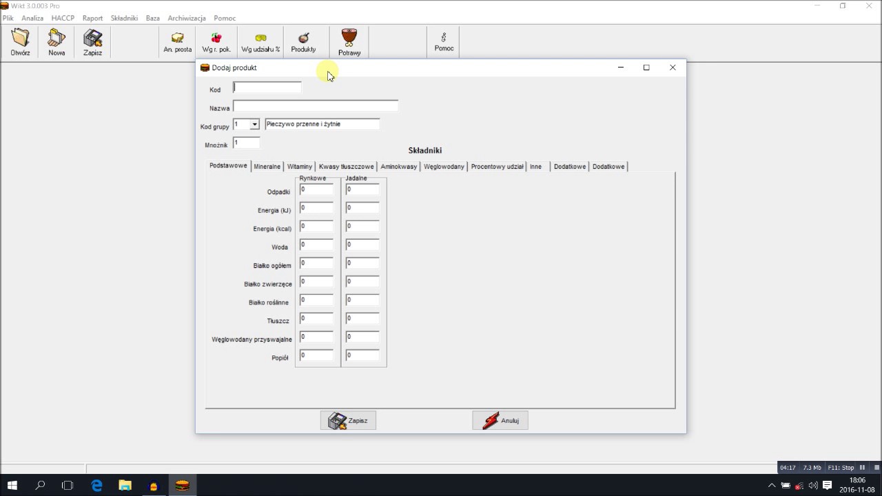Click the Woda Rynkowe value field
Viewport: 882px width, 496px height.
316,245
